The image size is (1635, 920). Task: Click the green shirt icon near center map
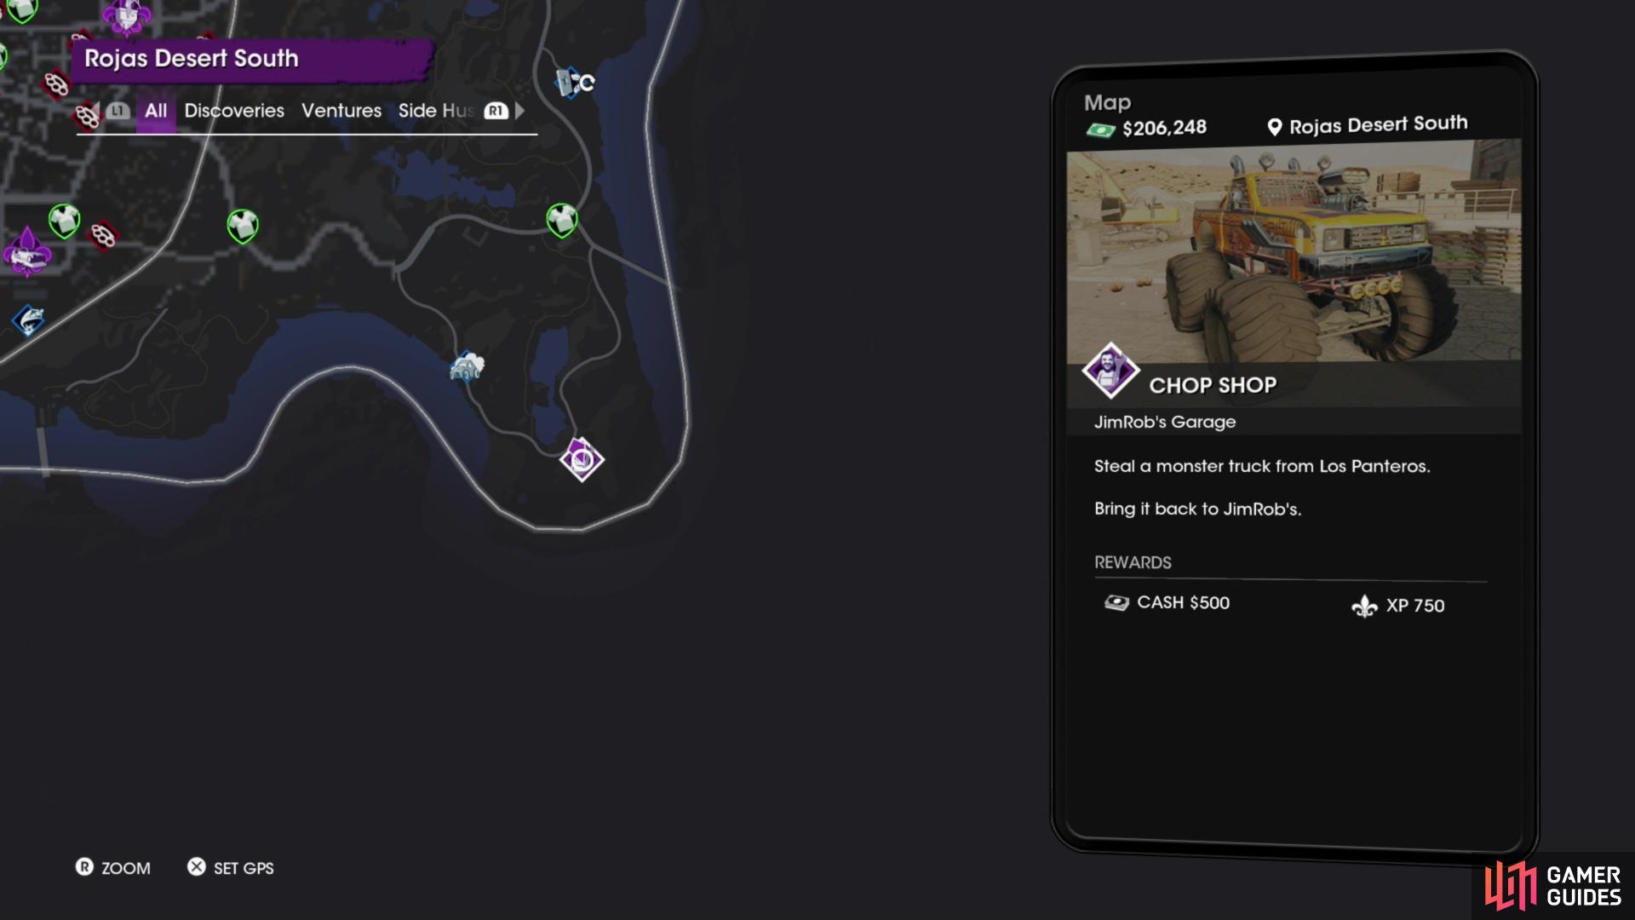243,227
